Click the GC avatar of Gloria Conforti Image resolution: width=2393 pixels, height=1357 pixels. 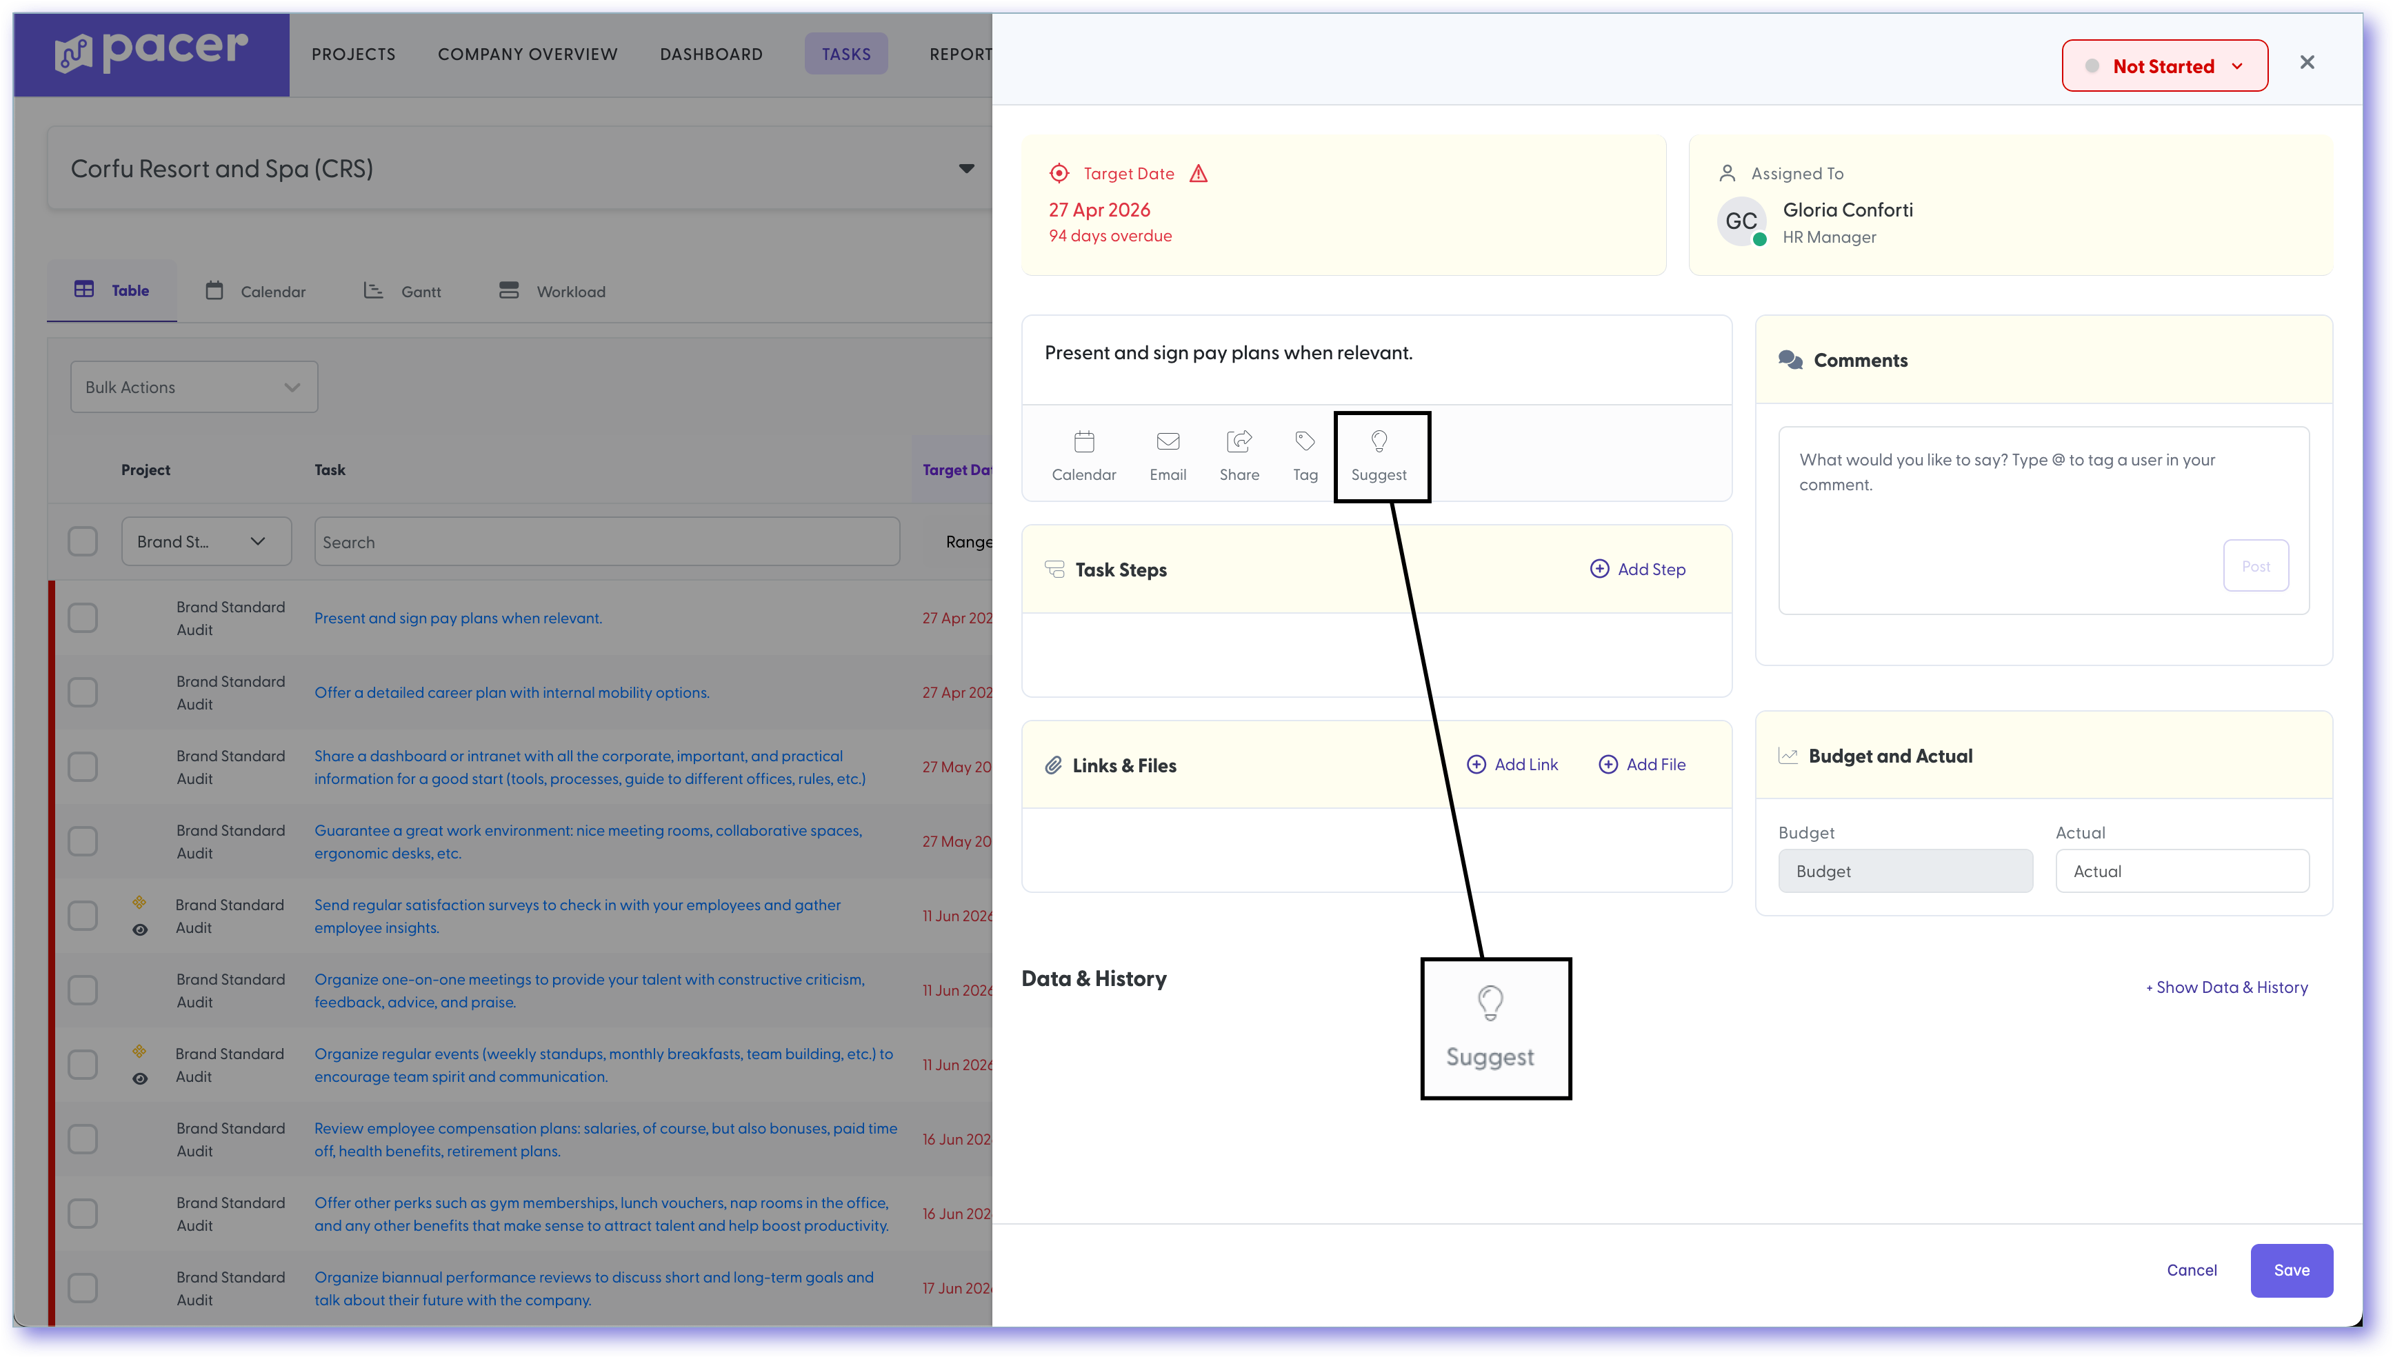coord(1741,222)
